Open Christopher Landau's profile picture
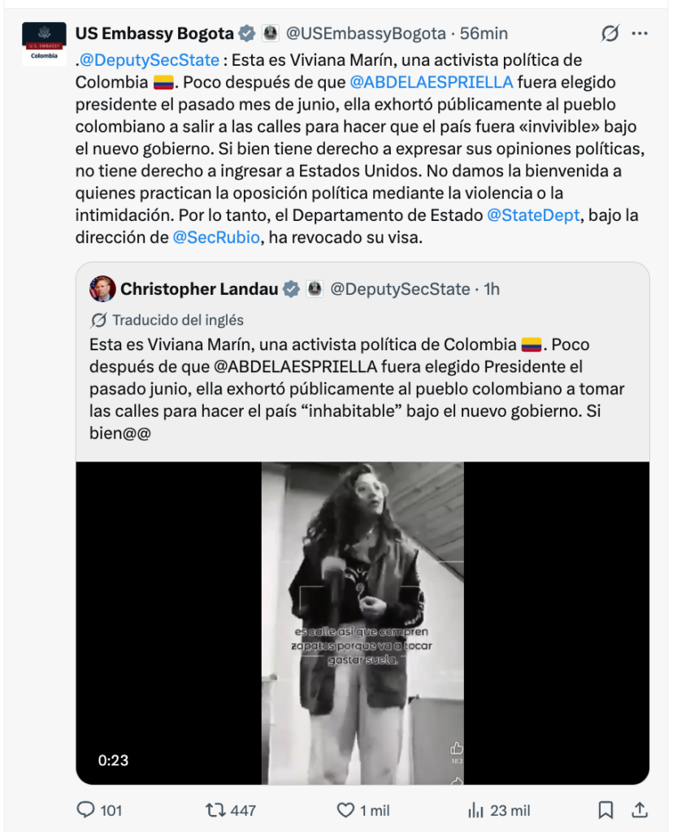The width and height of the screenshot is (690, 832). [x=102, y=289]
